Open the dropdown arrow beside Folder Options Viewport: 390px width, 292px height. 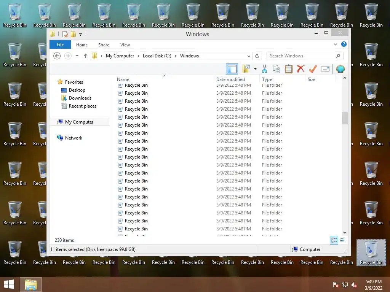click(x=255, y=69)
